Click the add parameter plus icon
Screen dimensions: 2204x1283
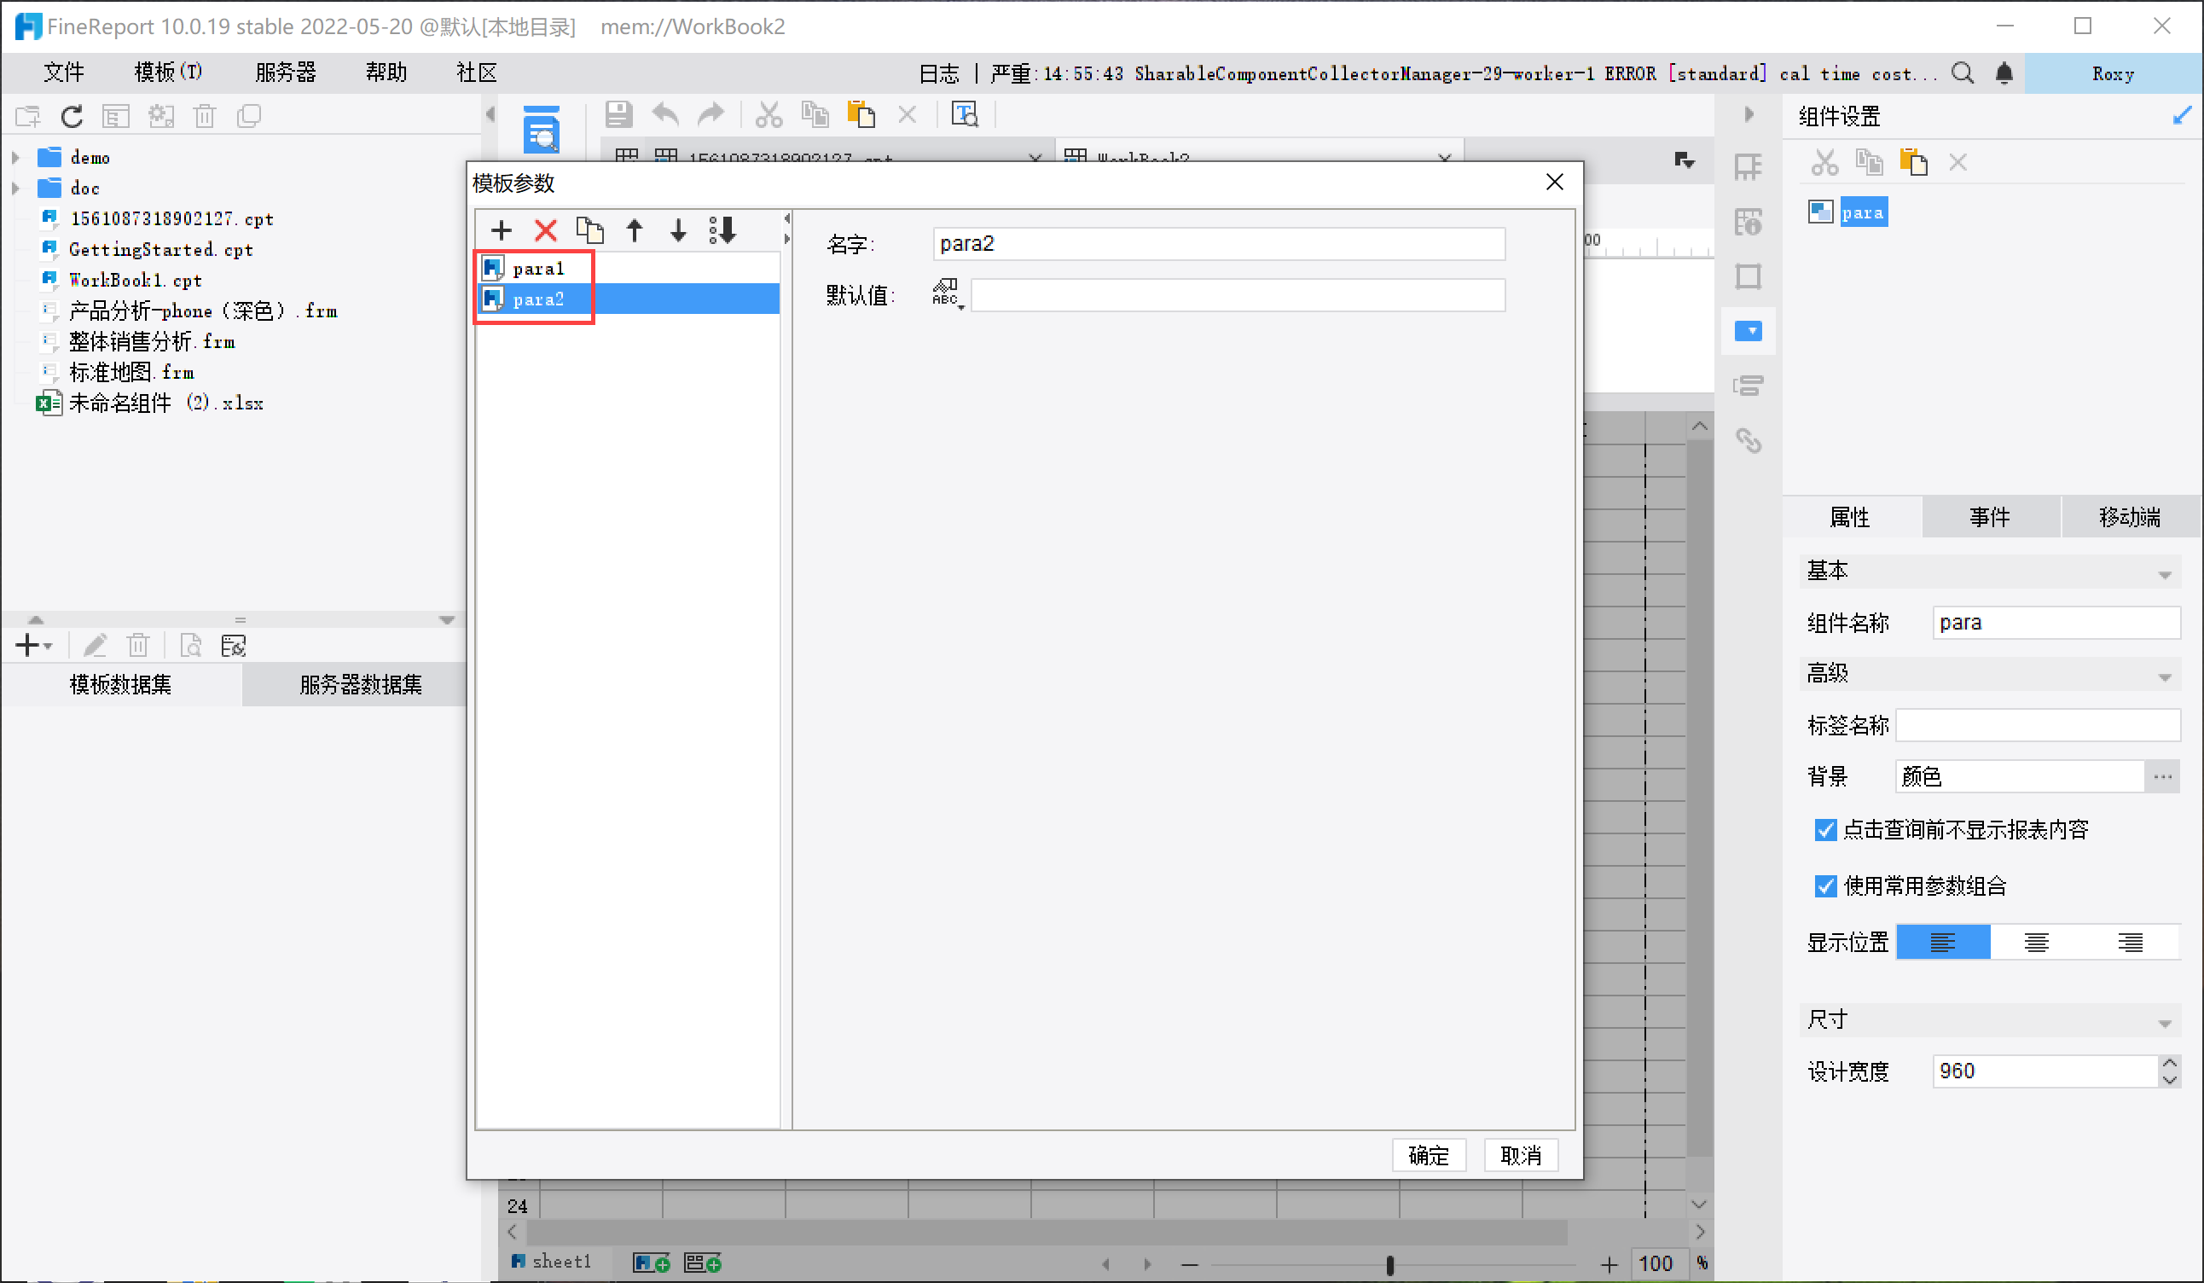[502, 230]
